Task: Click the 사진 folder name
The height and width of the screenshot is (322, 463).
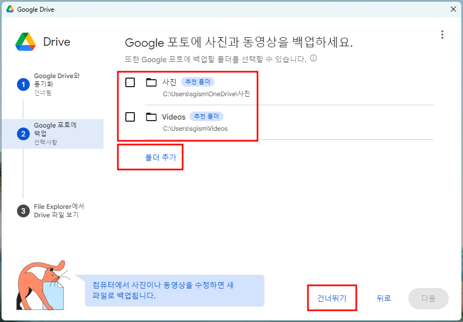Action: (x=169, y=82)
